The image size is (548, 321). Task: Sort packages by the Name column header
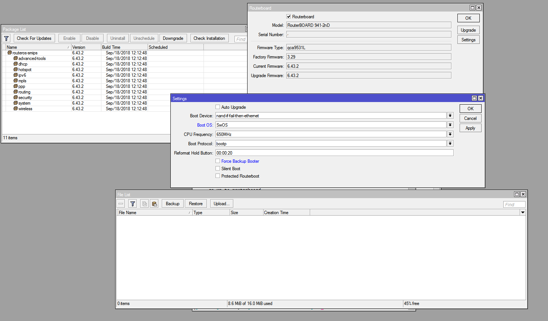[x=38, y=47]
